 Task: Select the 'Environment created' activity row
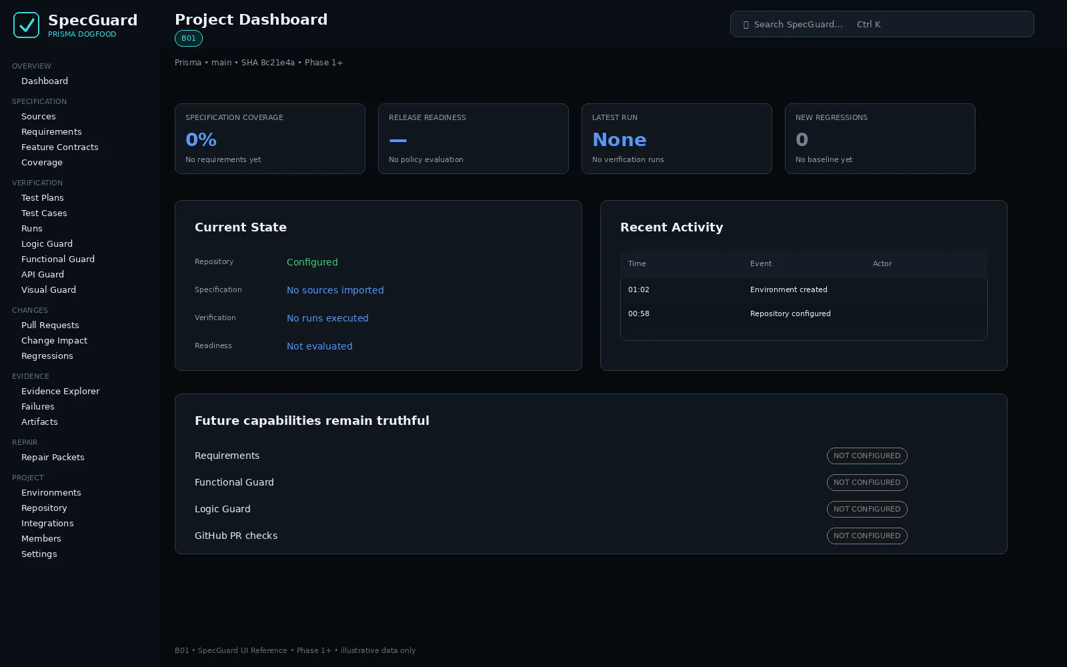pos(804,289)
